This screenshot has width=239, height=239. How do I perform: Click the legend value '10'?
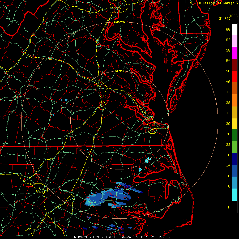pos(228,176)
